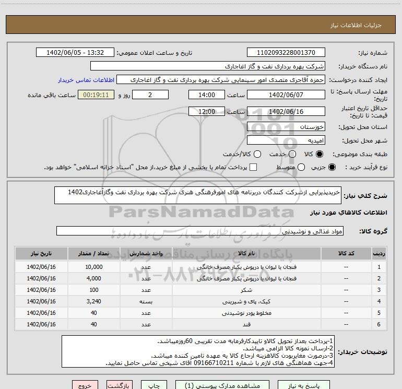Select the خدمت radio button
This screenshot has height=389, width=402.
tap(292, 154)
